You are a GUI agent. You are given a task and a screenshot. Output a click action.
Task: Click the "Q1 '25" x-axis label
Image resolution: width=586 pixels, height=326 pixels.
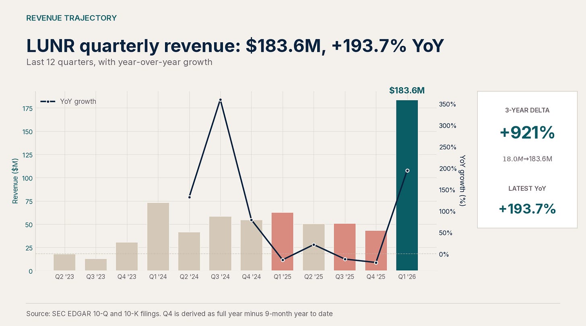pyautogui.click(x=283, y=277)
